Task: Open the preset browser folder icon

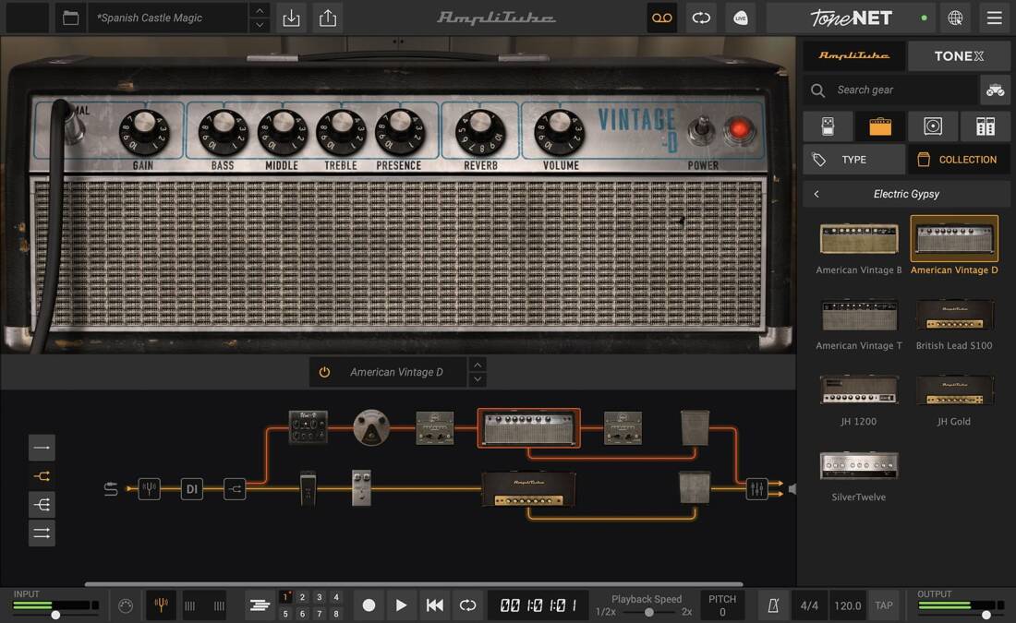Action: click(x=70, y=17)
